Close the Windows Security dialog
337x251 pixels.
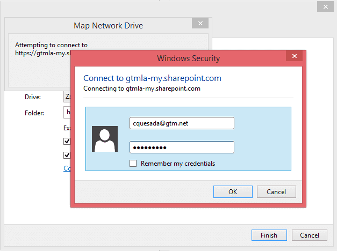pyautogui.click(x=294, y=56)
